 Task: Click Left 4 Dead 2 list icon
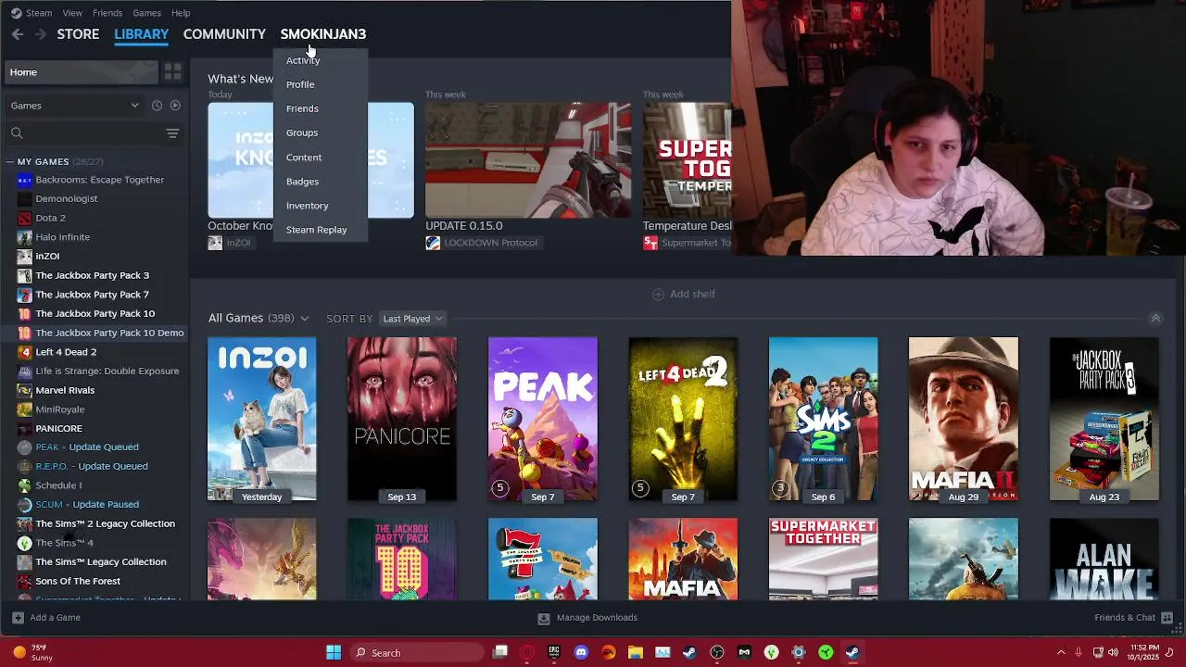[x=25, y=352]
